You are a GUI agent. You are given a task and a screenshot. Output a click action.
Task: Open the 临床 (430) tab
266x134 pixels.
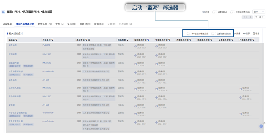coord(85,24)
